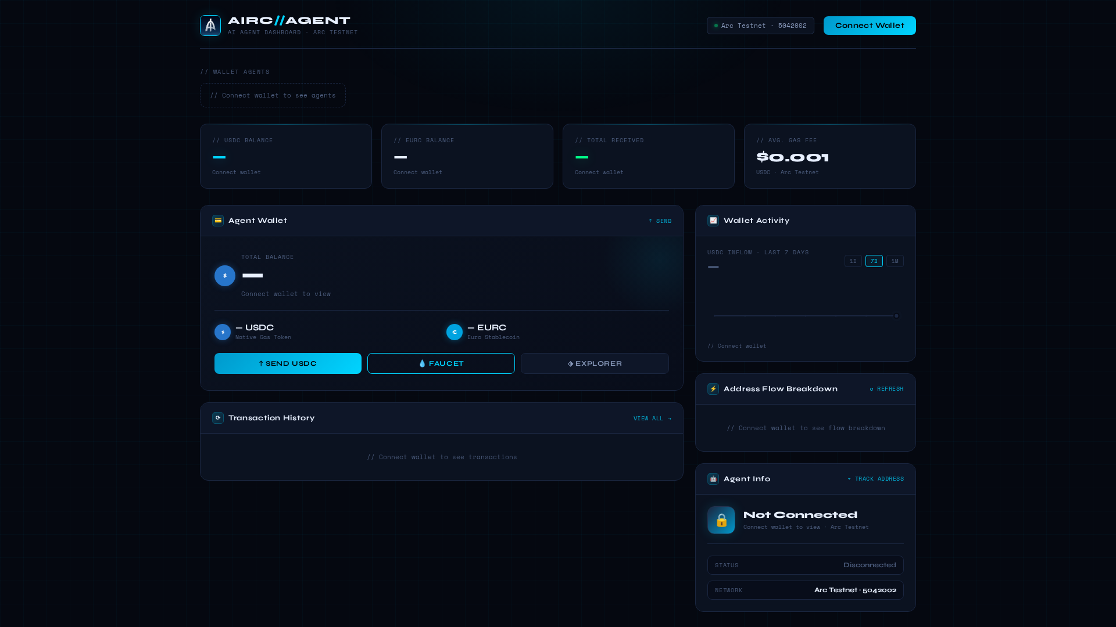Click the Agent Info robot icon

click(x=713, y=479)
